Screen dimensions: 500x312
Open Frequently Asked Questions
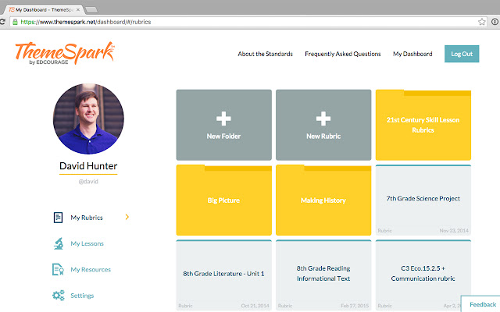343,54
